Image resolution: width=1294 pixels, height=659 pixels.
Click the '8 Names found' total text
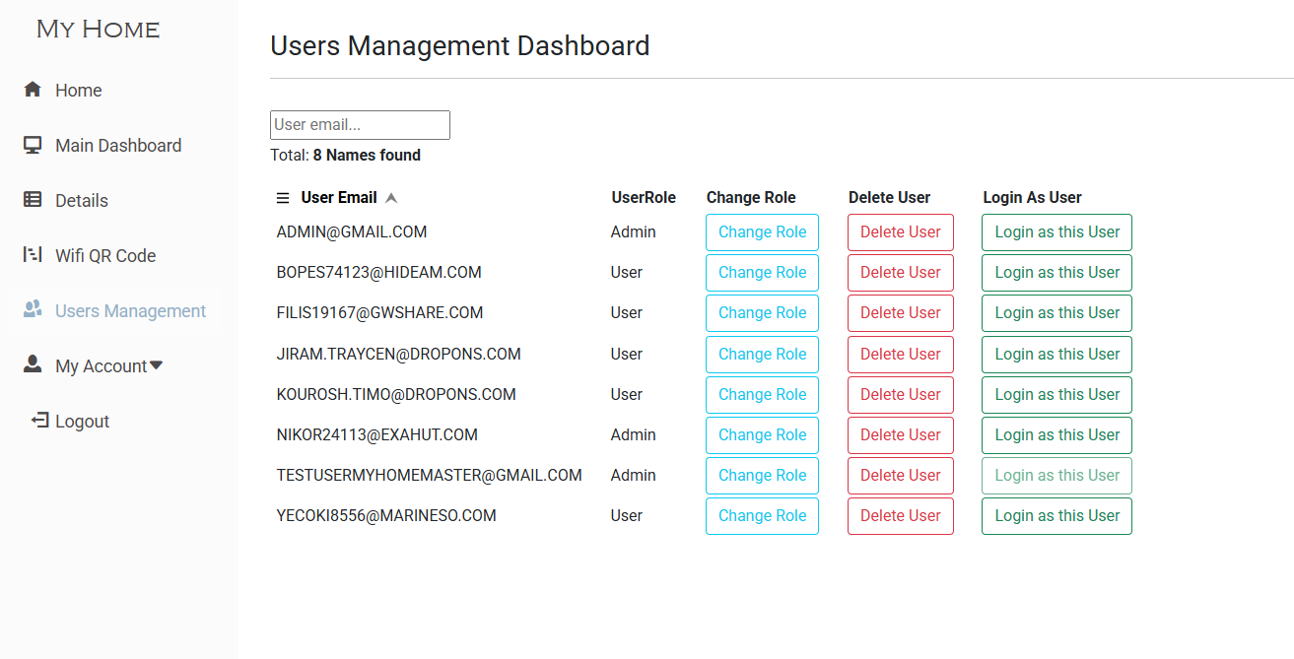point(367,156)
